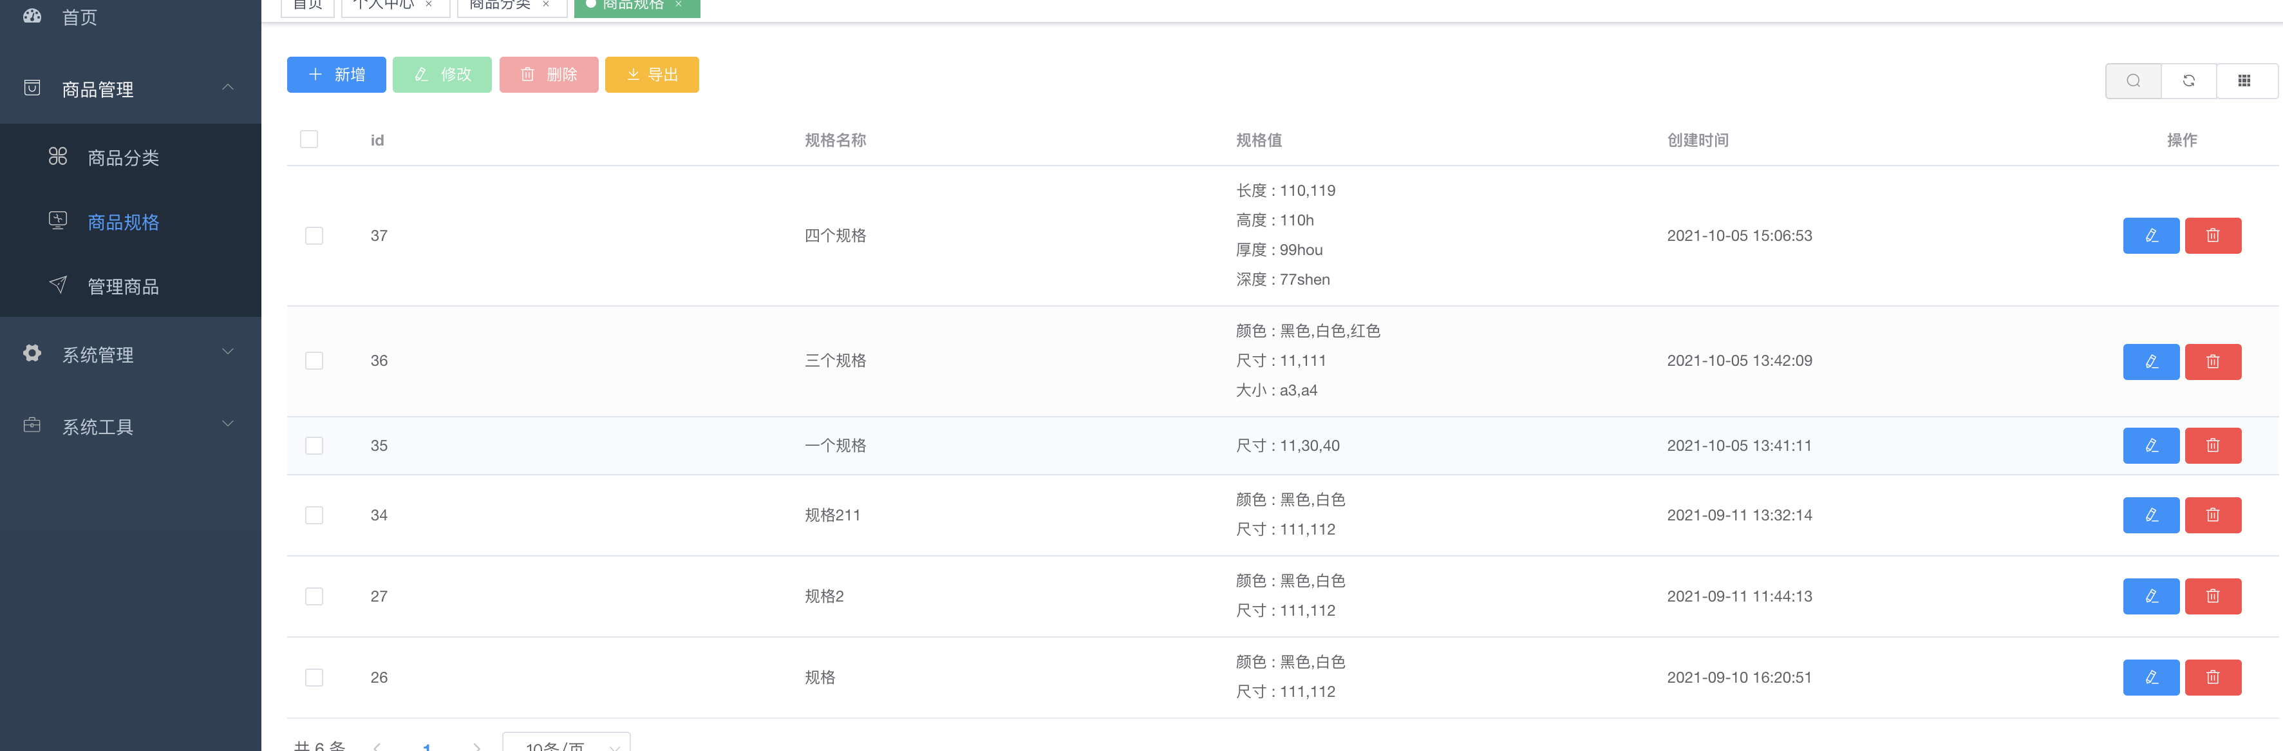Click the refresh icon button
This screenshot has height=751, width=2283.
point(2188,81)
